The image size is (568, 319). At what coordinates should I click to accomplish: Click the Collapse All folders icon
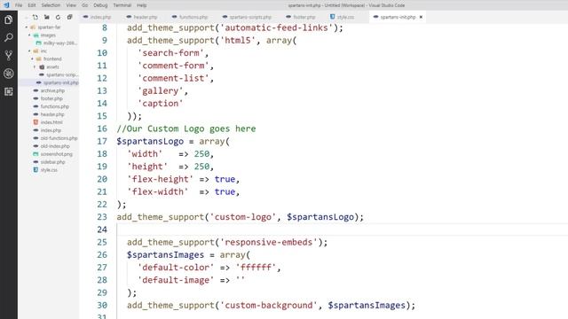[x=69, y=17]
